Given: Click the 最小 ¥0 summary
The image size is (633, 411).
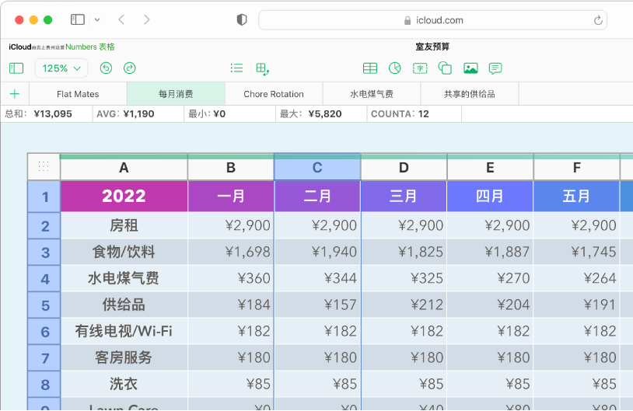Looking at the screenshot, I should pyautogui.click(x=229, y=113).
